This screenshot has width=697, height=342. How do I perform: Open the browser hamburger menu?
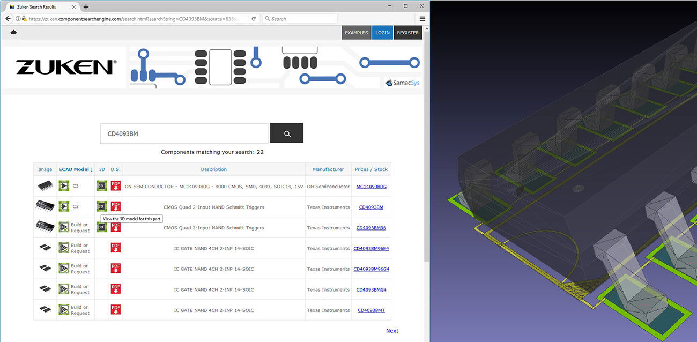coord(422,19)
